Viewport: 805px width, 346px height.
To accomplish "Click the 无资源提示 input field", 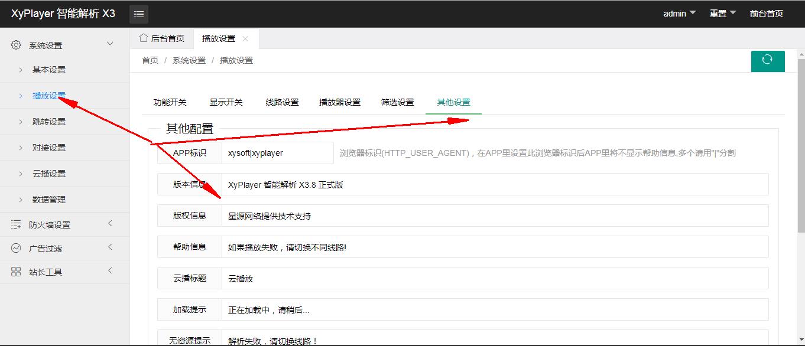I will (x=495, y=338).
